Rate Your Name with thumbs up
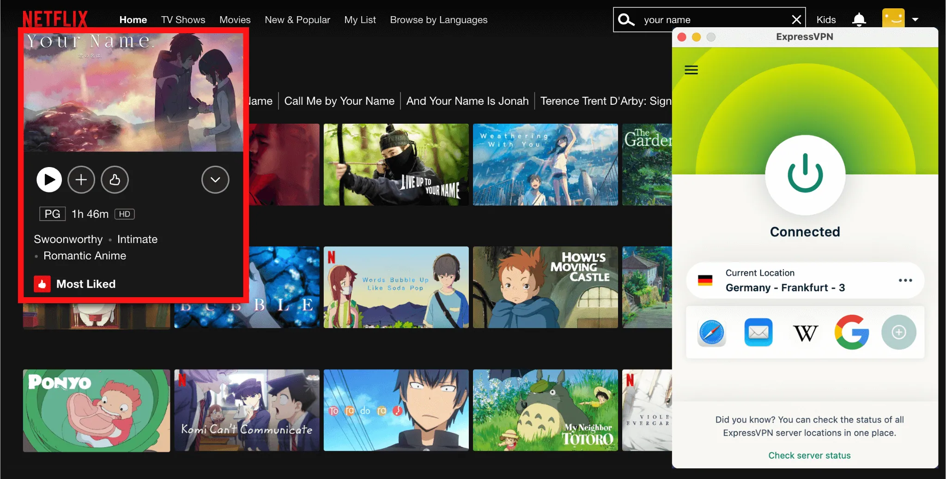Image resolution: width=946 pixels, height=479 pixels. (x=115, y=180)
